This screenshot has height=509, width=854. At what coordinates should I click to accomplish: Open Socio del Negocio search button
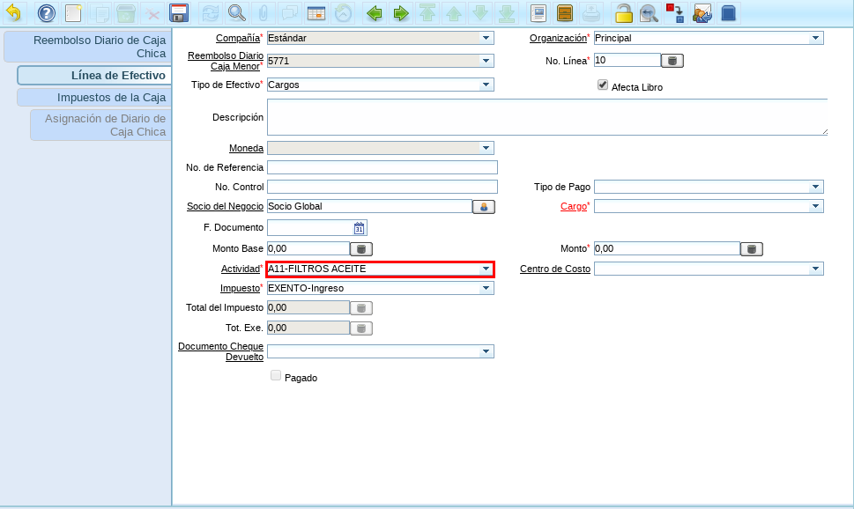point(484,207)
